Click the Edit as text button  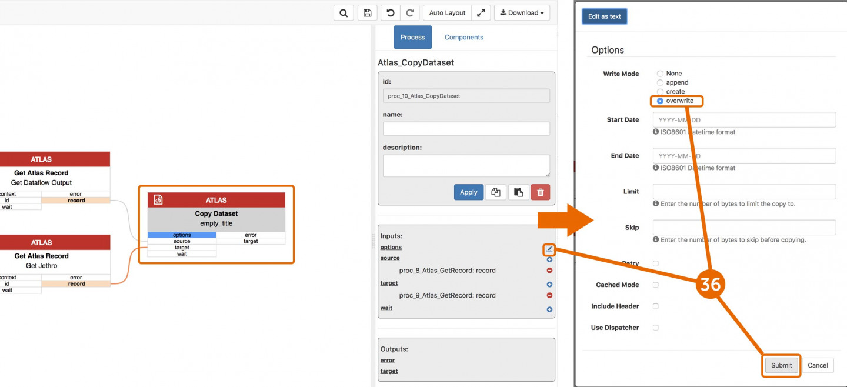(604, 16)
